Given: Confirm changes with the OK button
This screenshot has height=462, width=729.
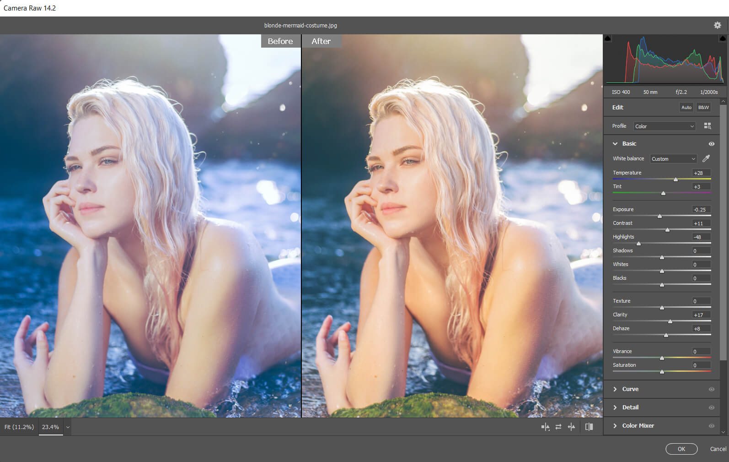Looking at the screenshot, I should (x=681, y=449).
